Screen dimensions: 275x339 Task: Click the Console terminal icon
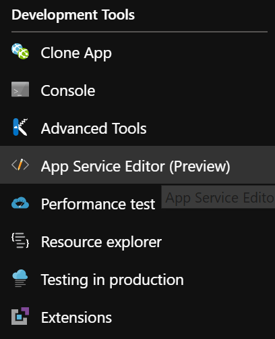[20, 89]
